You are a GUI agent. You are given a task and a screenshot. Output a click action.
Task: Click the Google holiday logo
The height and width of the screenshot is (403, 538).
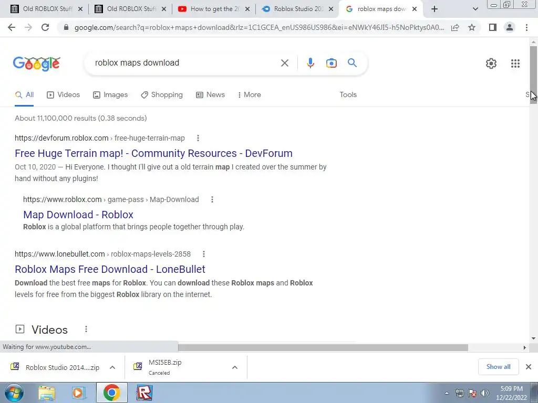[x=37, y=63]
